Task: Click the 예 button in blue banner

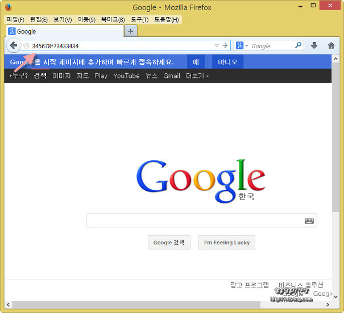Action: click(x=196, y=62)
